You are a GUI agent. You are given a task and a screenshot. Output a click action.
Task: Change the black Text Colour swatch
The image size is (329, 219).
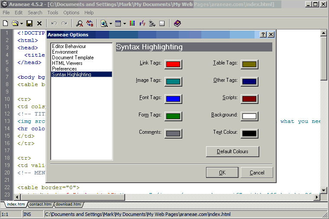(x=249, y=134)
